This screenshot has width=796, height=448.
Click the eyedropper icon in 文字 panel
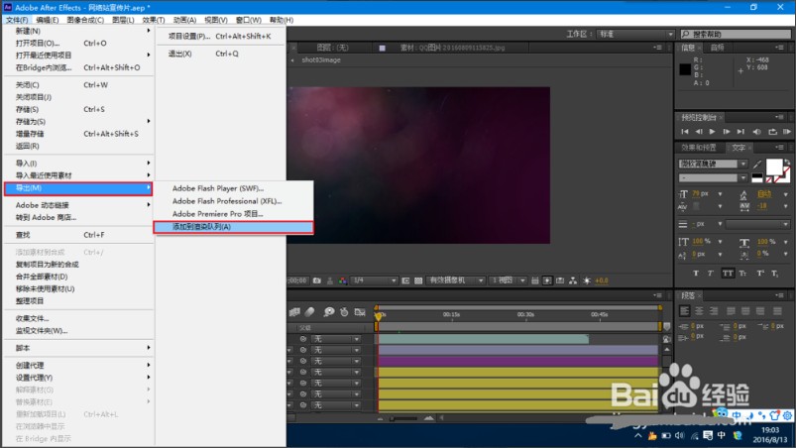tap(757, 164)
